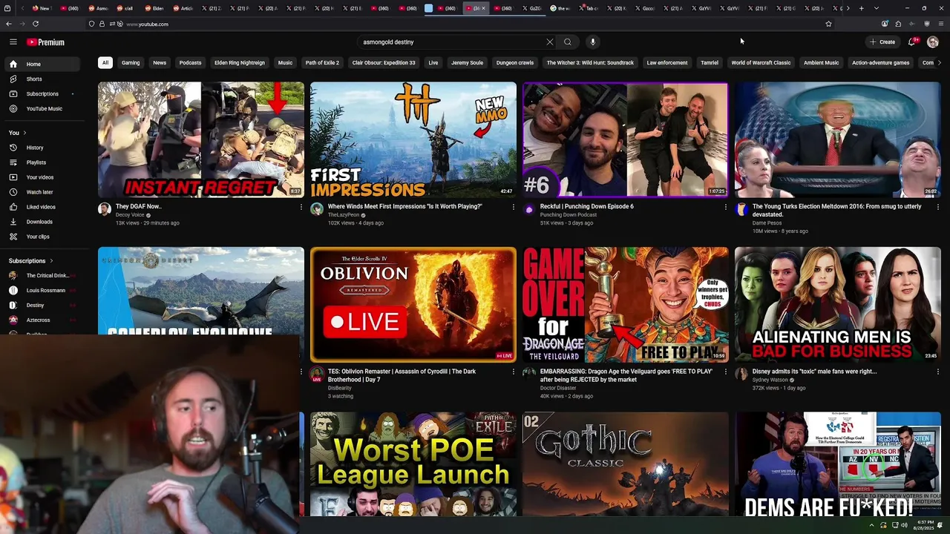Show more category chips with right arrow

940,63
